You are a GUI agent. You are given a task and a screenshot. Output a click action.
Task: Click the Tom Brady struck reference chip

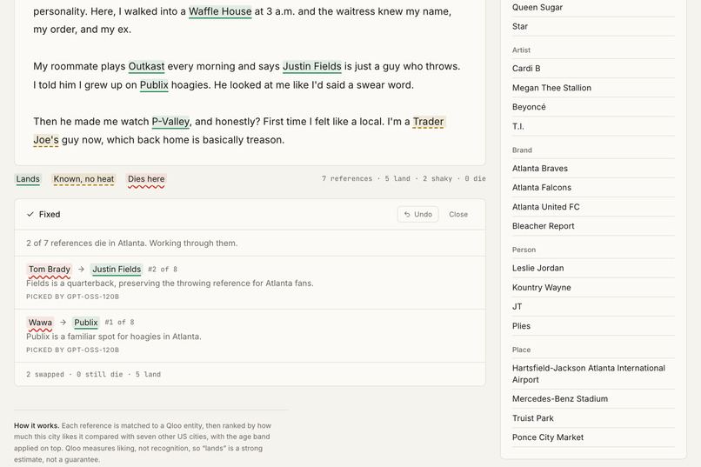(x=50, y=270)
